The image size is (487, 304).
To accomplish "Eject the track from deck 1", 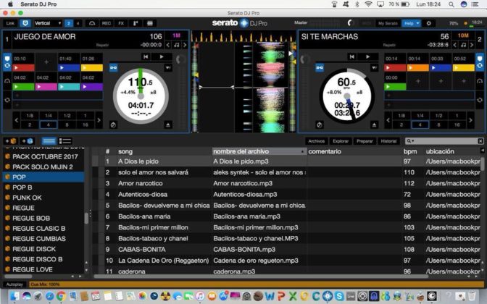I will 168,125.
